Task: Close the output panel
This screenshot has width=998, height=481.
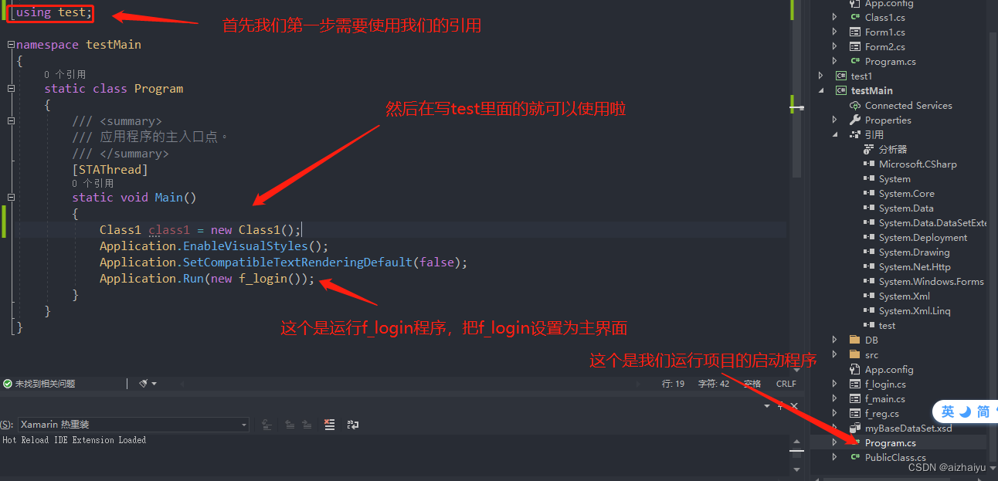Action: pos(794,406)
